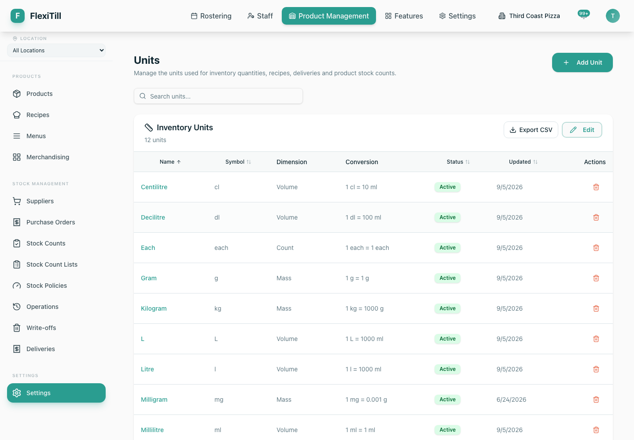The image size is (634, 440).
Task: Click the Add Unit button
Action: (582, 62)
